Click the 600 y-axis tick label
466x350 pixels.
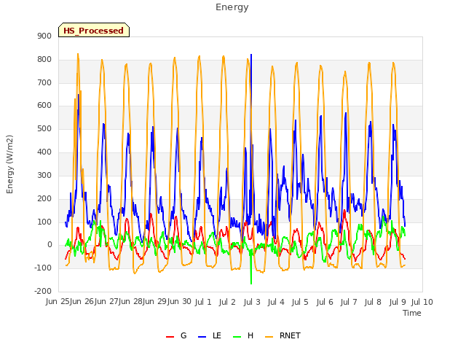point(44,105)
